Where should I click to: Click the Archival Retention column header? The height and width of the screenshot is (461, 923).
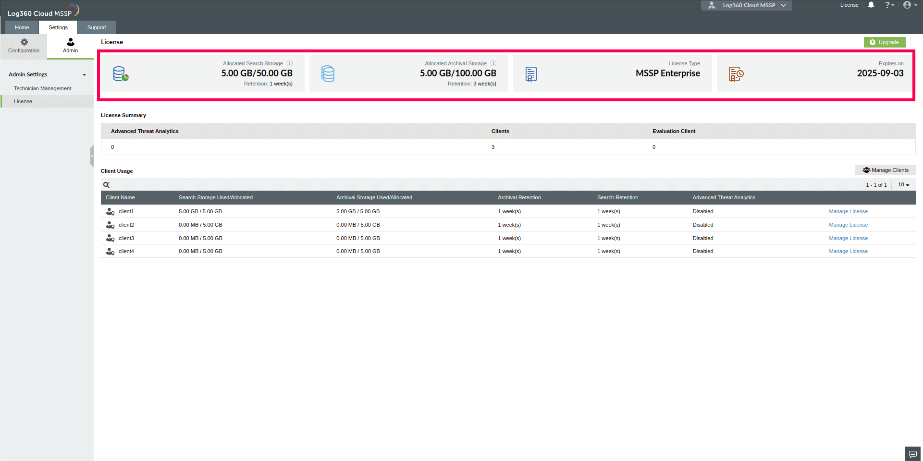pyautogui.click(x=519, y=197)
